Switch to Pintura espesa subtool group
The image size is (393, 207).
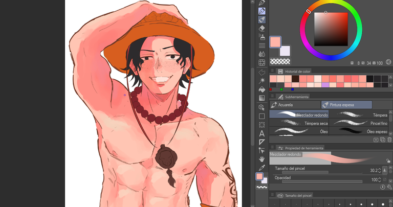(346, 105)
